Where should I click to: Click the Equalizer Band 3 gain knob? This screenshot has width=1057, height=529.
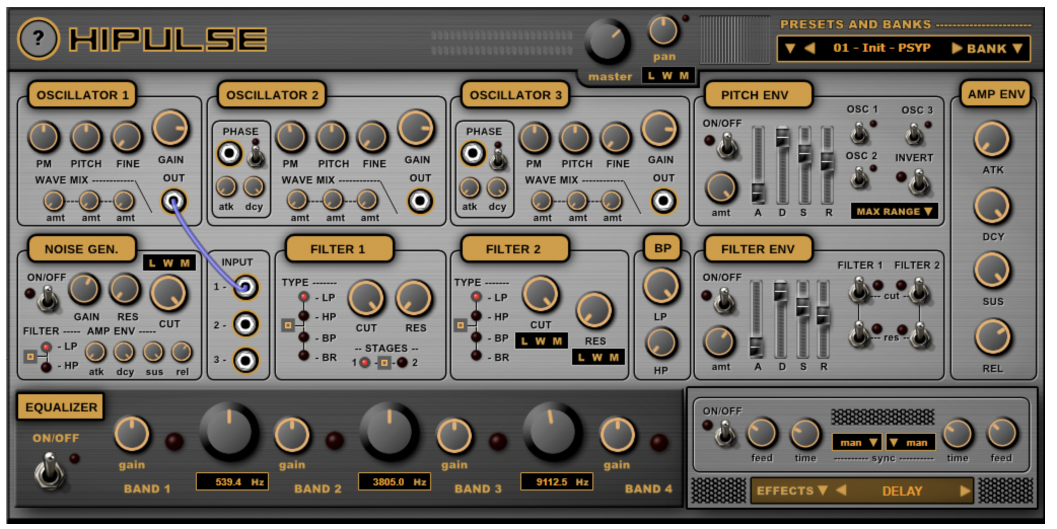coord(454,435)
